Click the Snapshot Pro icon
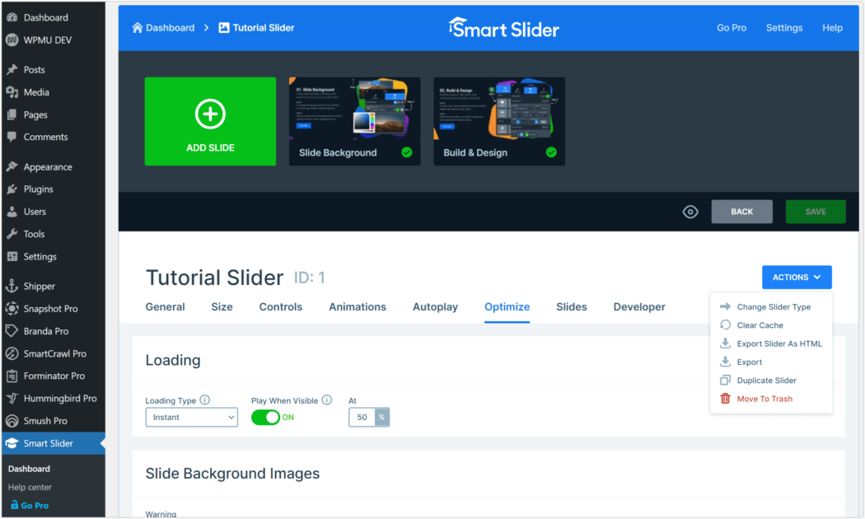 12,308
